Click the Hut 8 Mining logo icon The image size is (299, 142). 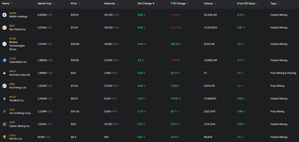click(4, 111)
